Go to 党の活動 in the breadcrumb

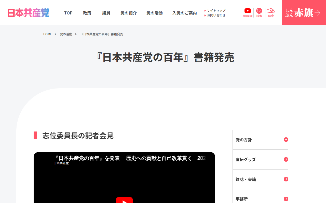tap(66, 34)
